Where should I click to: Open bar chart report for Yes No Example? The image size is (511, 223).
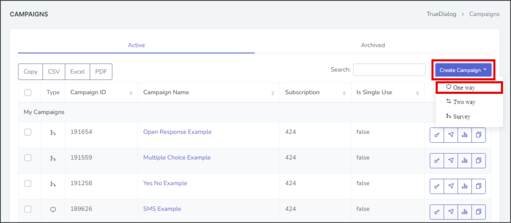tap(465, 186)
